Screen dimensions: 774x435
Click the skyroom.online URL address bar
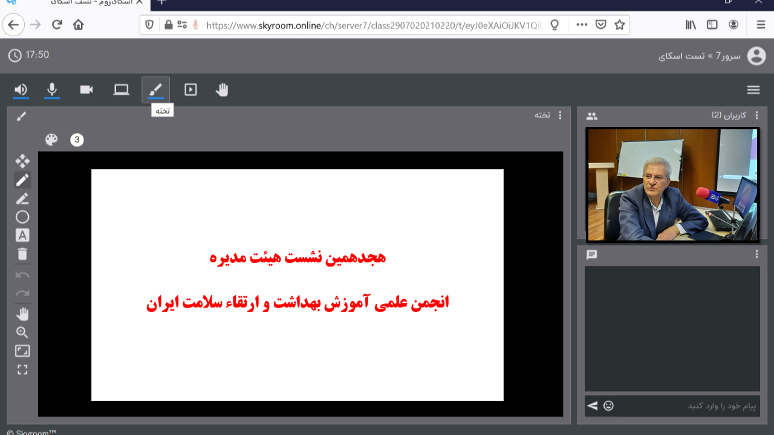pyautogui.click(x=375, y=25)
